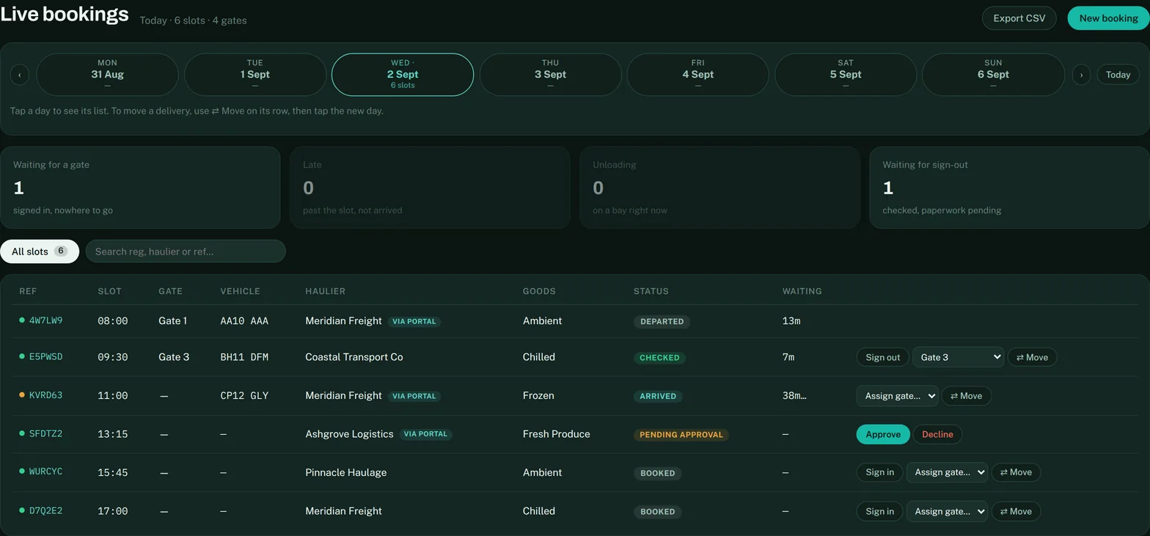Click the green status dot beside 4W7LW9
The image size is (1150, 536).
pyautogui.click(x=22, y=320)
